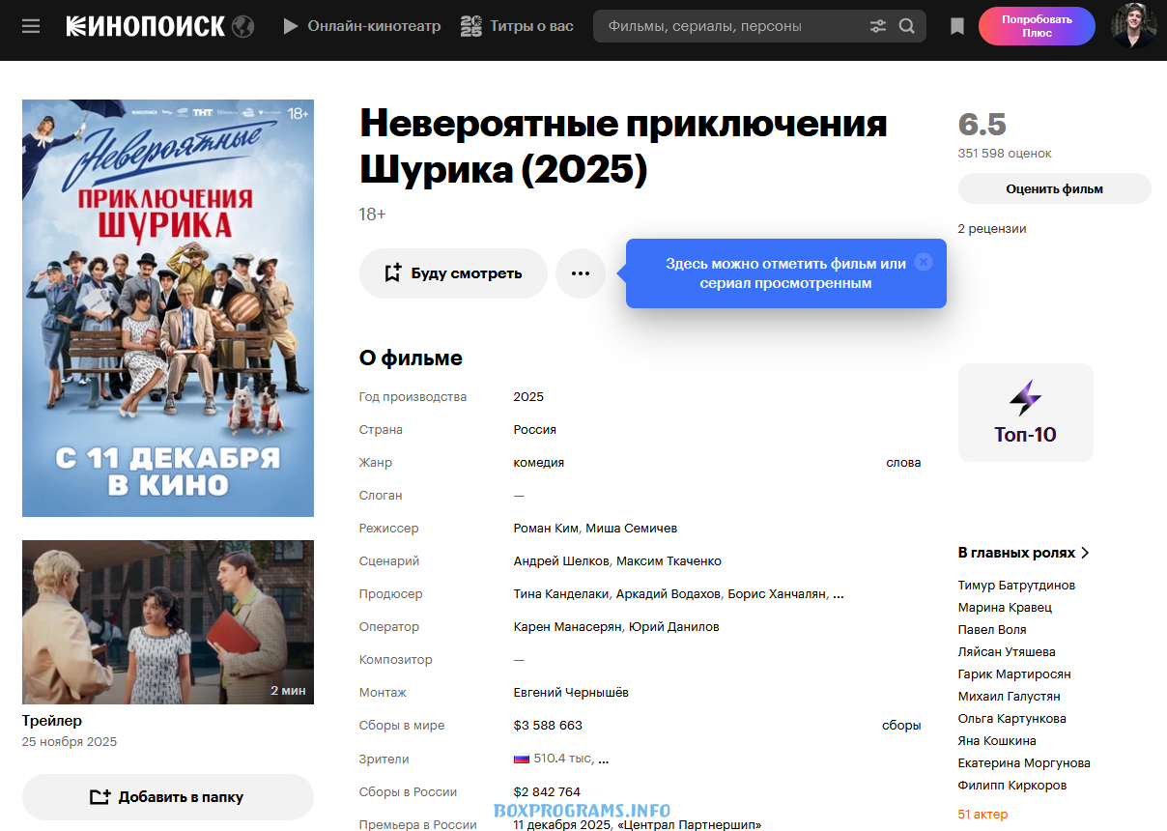Open the three-dots more options button
Viewport: 1167px width, 831px height.
tap(580, 273)
